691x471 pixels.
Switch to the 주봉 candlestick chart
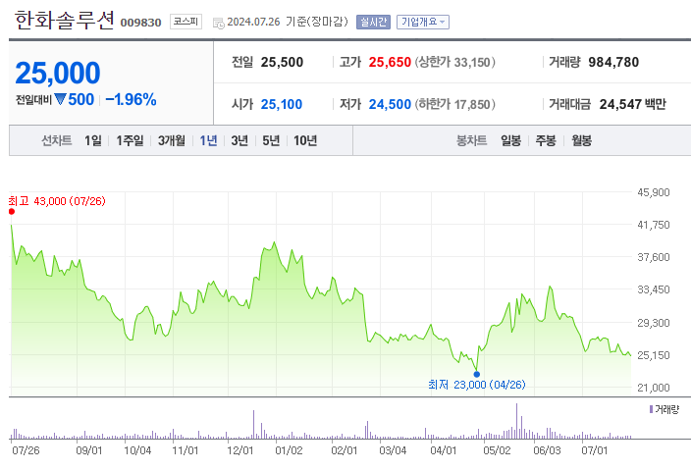tap(546, 140)
